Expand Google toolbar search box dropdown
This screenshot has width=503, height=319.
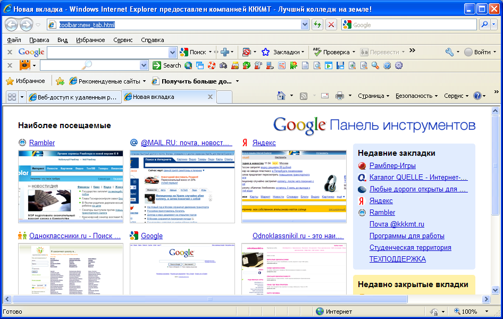tap(172, 52)
